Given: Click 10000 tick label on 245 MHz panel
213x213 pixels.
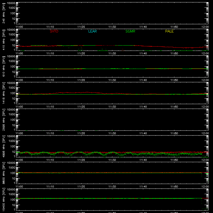Looking at the screenshot, I should coord(11,3).
